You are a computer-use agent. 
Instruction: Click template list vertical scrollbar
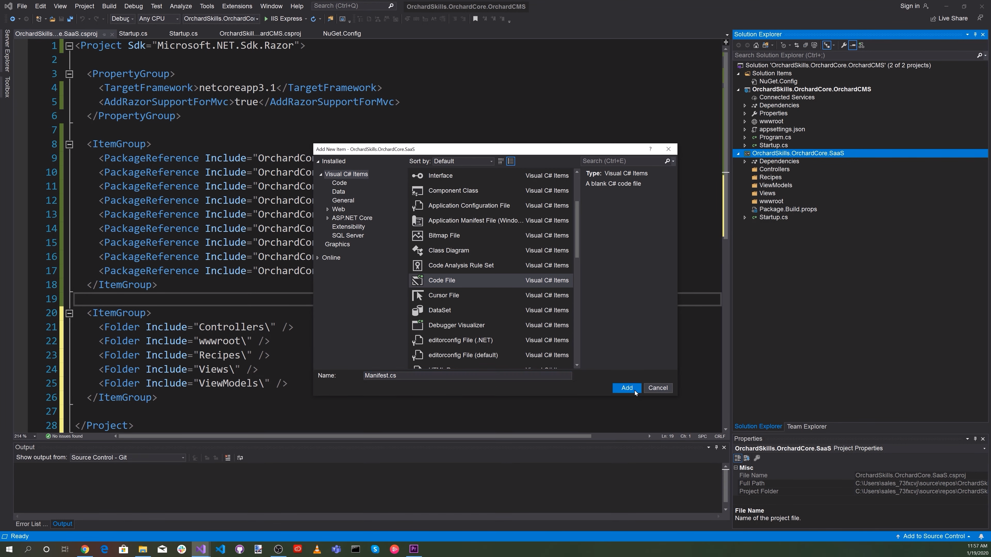[577, 229]
